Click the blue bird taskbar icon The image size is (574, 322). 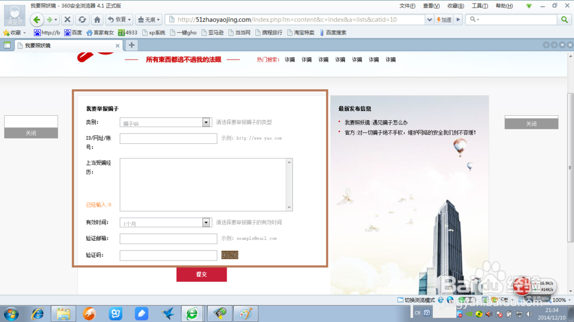click(168, 313)
